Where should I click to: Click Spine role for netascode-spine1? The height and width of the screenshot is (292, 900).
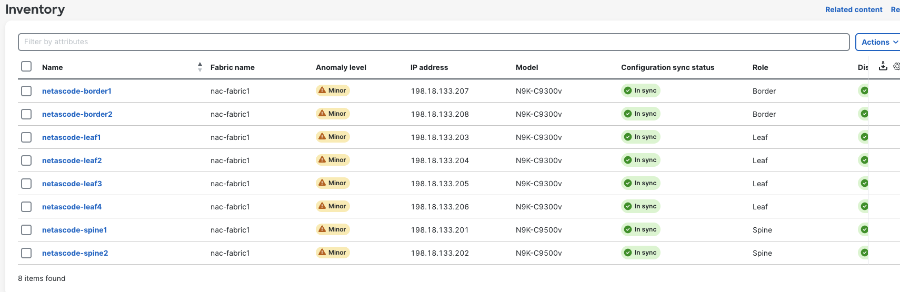[762, 230]
